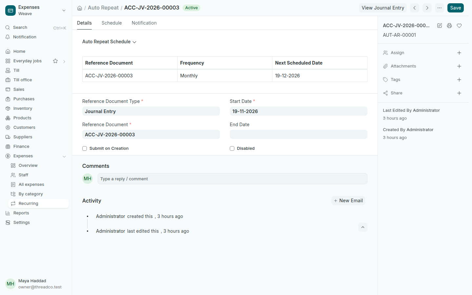472x295 pixels.
Task: Click the Share plus icon
Action: pos(459,93)
